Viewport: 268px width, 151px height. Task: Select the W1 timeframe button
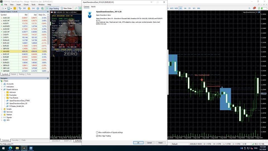(194, 8)
